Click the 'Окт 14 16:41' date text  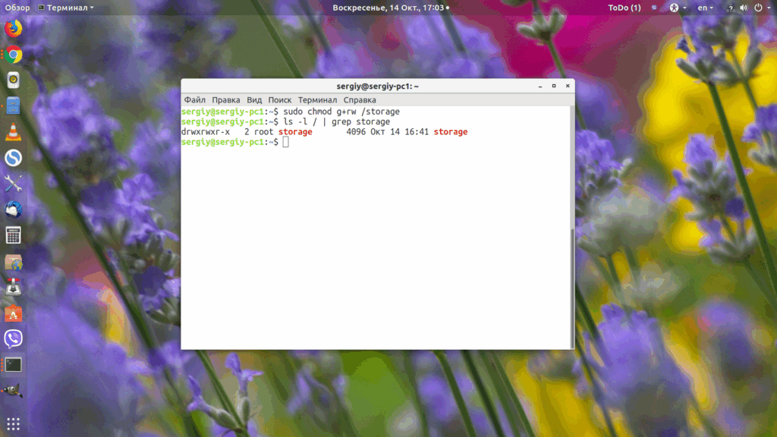(400, 132)
